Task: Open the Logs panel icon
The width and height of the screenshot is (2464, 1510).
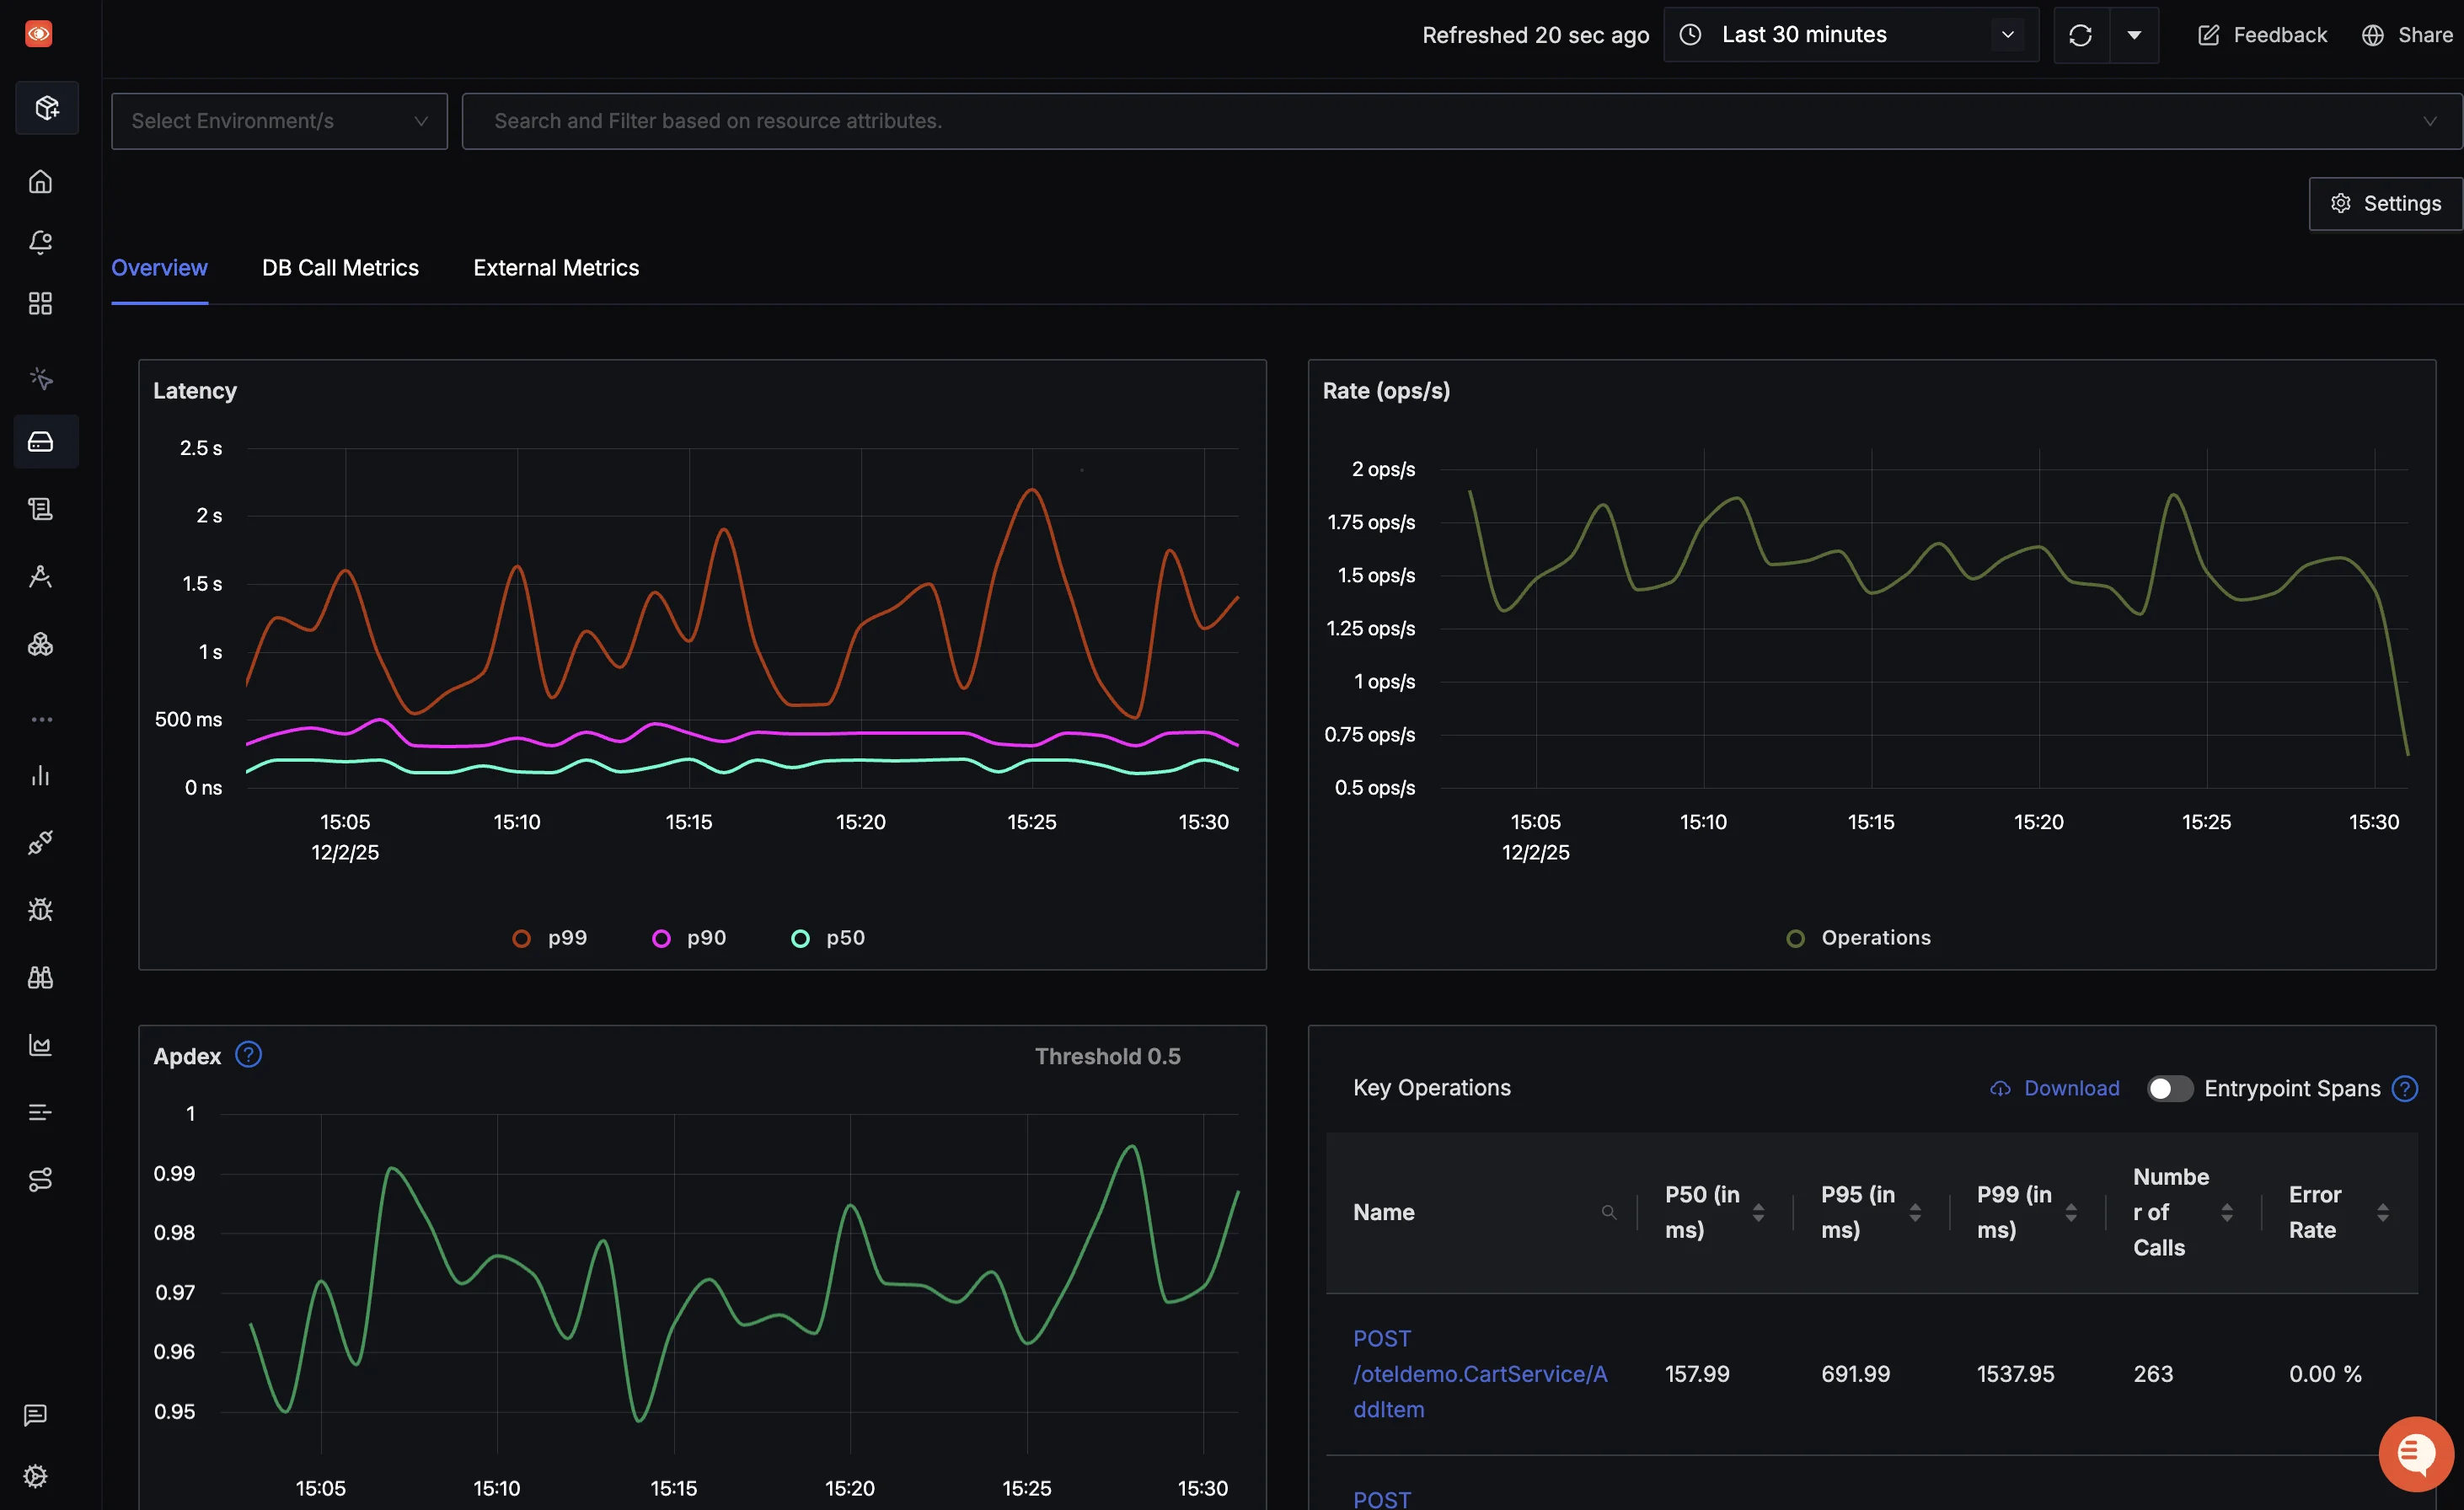Action: tap(40, 508)
